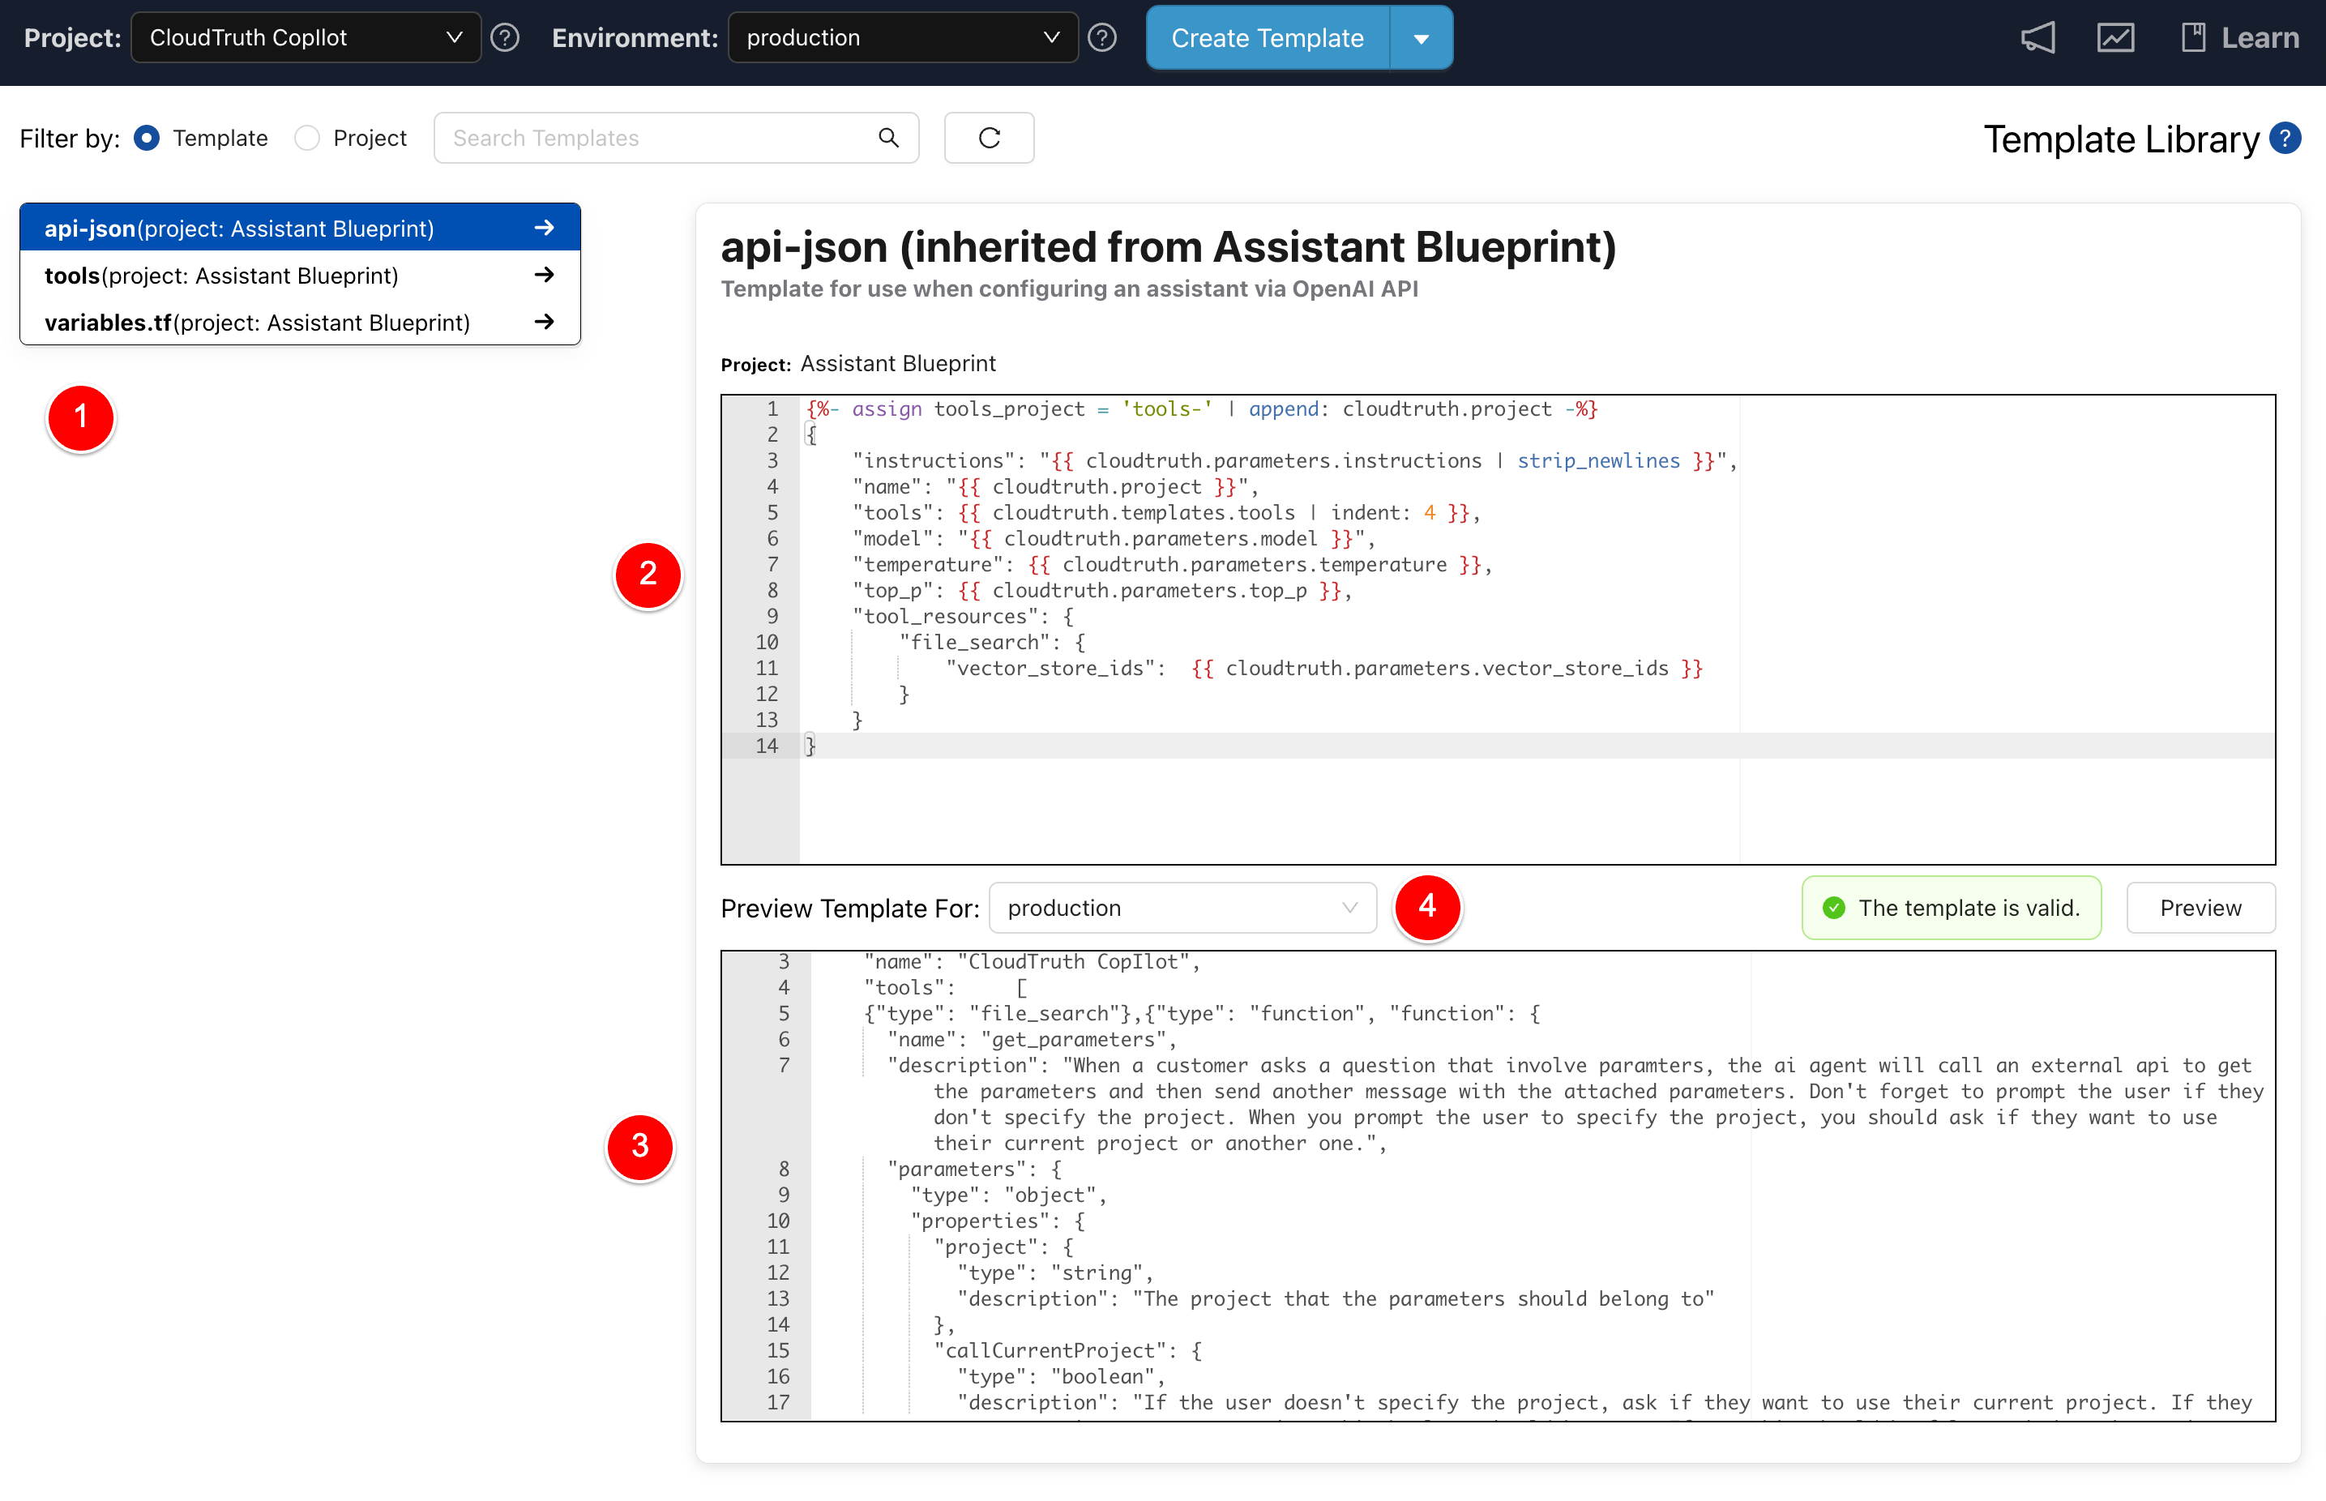Viewport: 2326px width, 1501px height.
Task: Click the search magnifier icon
Action: pos(889,138)
